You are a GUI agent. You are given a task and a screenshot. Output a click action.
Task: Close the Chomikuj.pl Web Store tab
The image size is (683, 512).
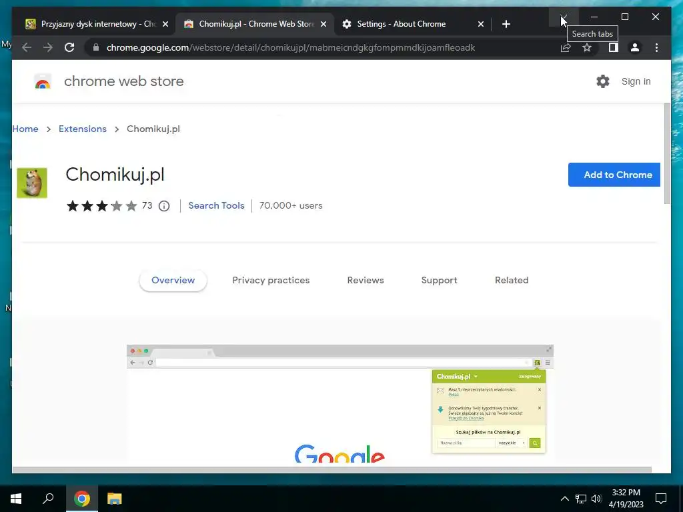pos(323,24)
